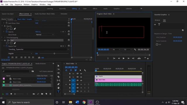The image size is (187, 105).
Task: Toggle Linked Selection in timeline header
Action: coord(75,70)
